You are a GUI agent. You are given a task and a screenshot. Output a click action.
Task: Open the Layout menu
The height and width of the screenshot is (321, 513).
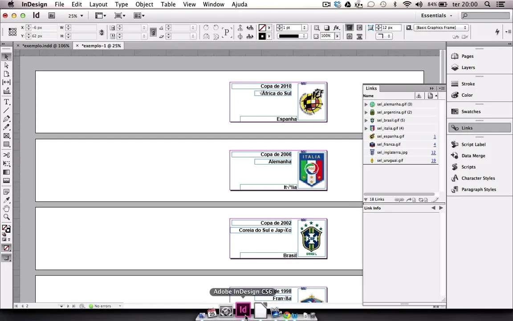tap(98, 4)
